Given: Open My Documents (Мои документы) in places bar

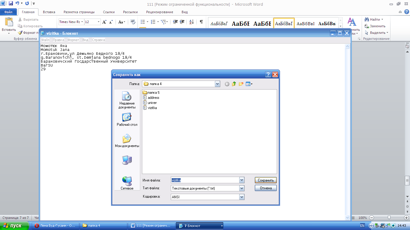Looking at the screenshot, I should click(x=127, y=141).
